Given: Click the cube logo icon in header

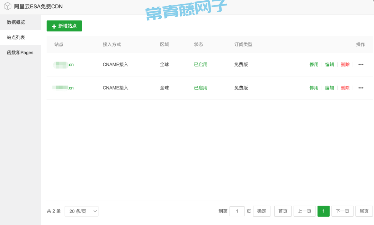Looking at the screenshot, I should tap(8, 6).
